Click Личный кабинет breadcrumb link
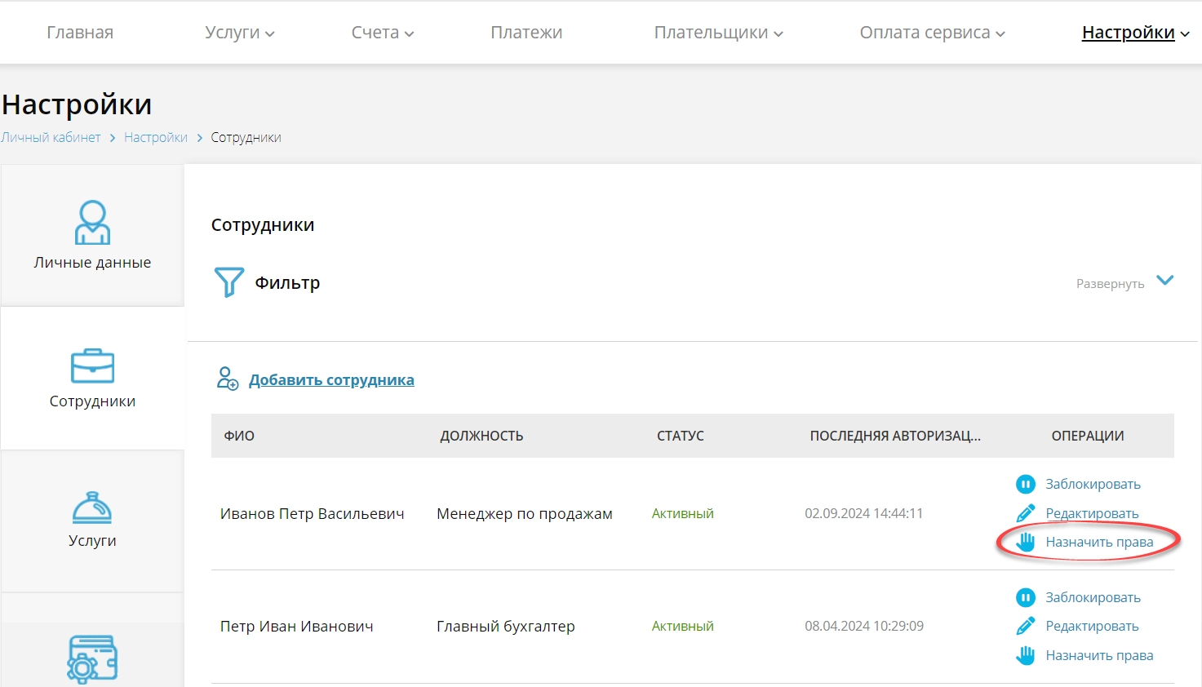The height and width of the screenshot is (687, 1202). click(51, 137)
